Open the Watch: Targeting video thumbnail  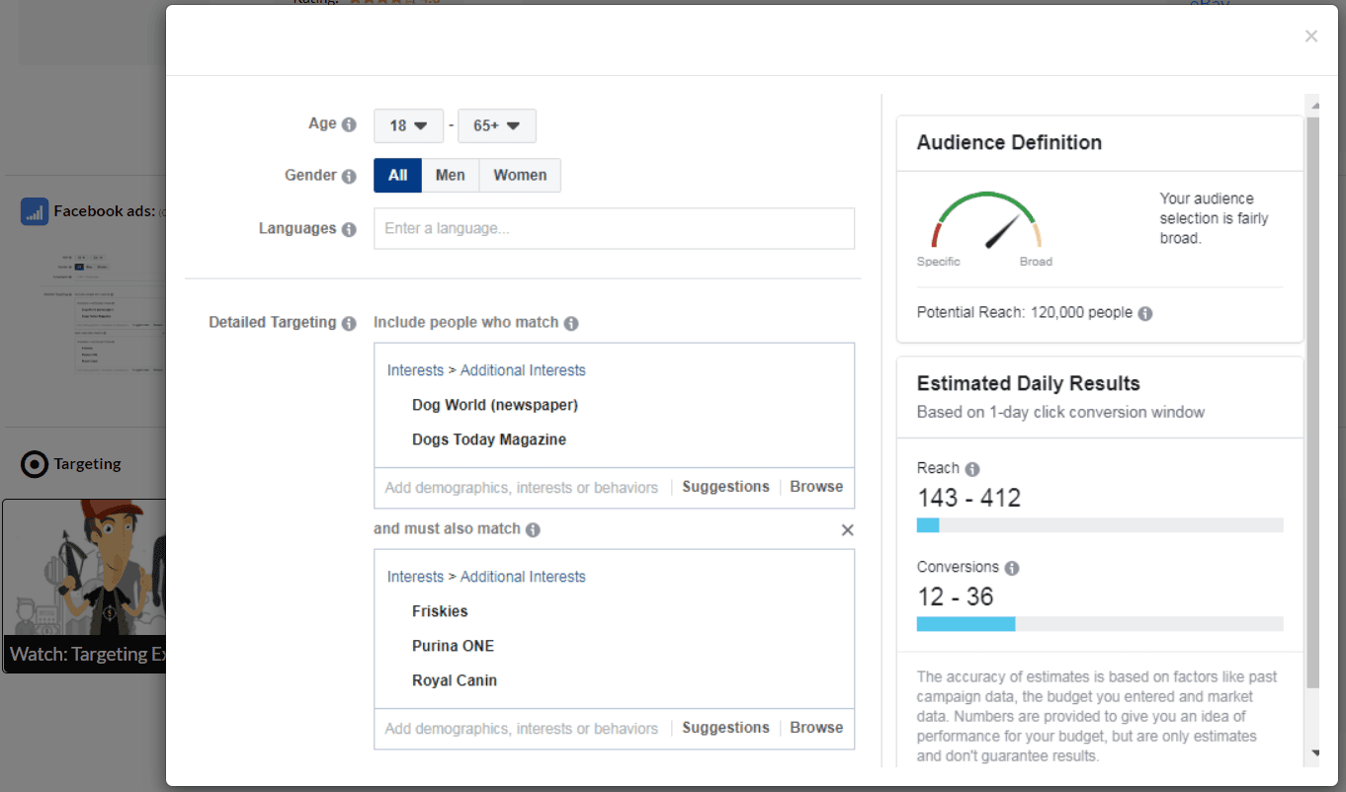point(84,586)
